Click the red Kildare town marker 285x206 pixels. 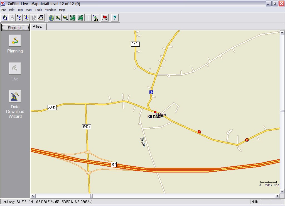[155, 112]
